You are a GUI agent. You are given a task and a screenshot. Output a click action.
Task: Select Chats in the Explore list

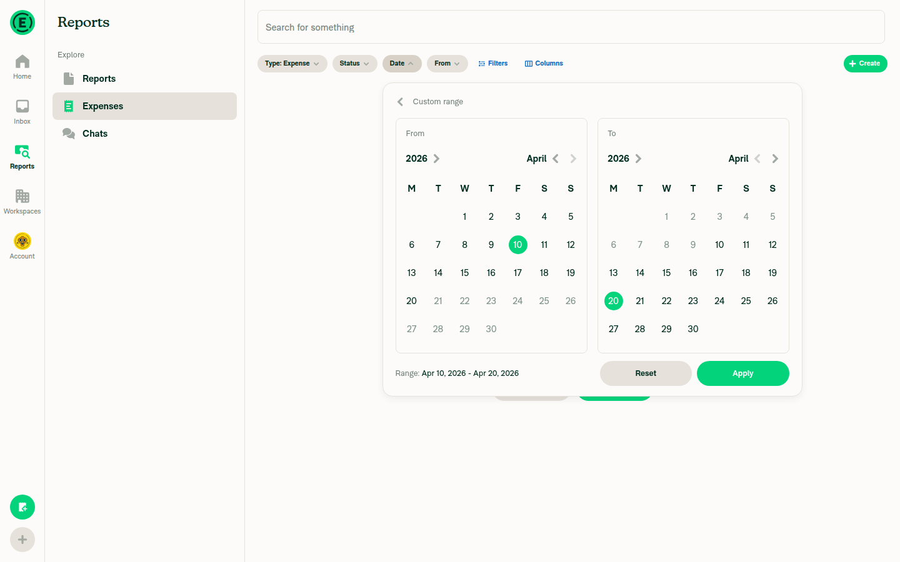tap(95, 134)
